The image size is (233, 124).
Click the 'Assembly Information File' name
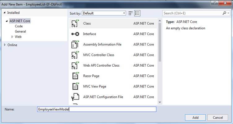coord(102,44)
